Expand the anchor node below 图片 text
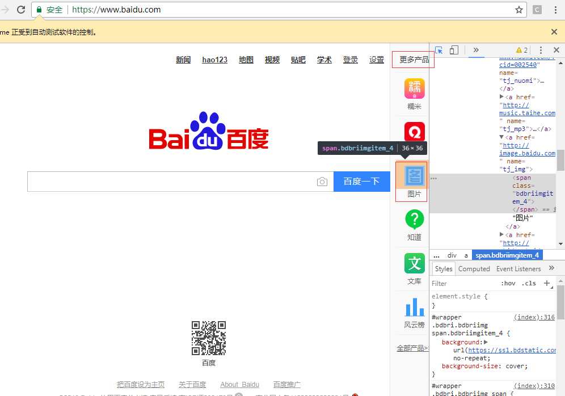The width and height of the screenshot is (565, 396). (x=501, y=234)
